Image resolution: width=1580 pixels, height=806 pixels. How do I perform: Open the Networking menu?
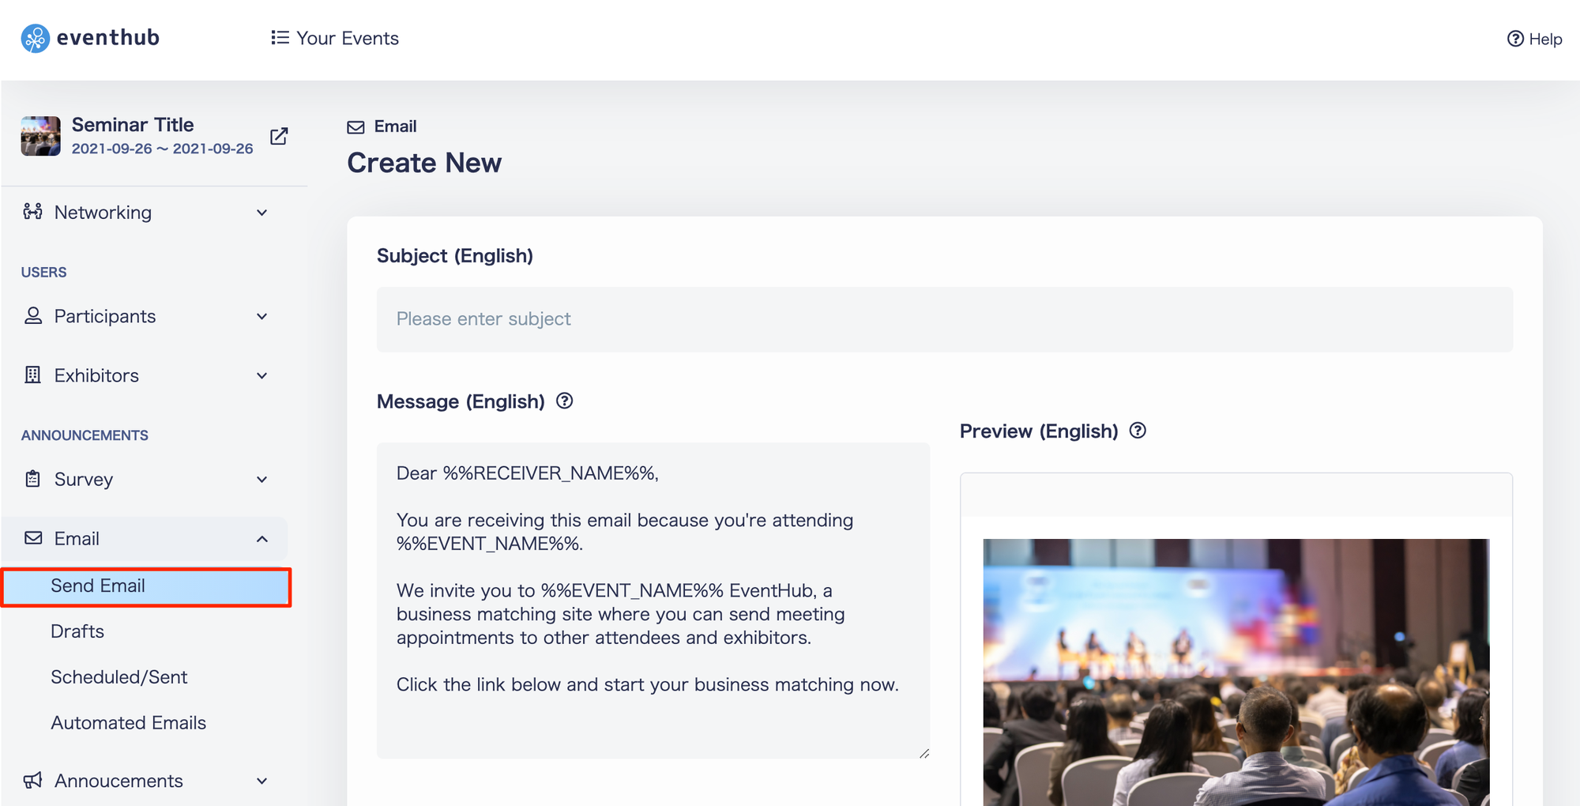point(145,213)
